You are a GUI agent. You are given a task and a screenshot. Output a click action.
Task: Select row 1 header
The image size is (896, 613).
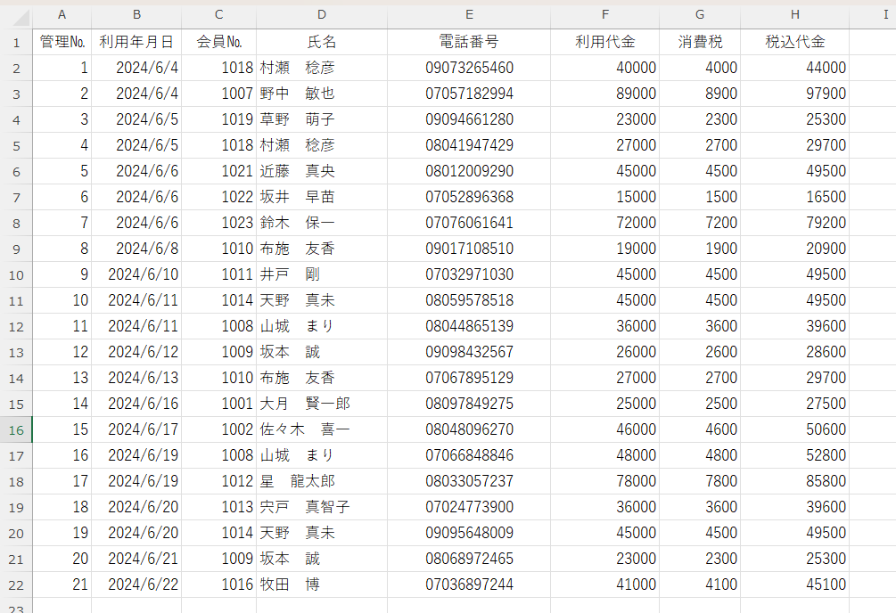(16, 42)
